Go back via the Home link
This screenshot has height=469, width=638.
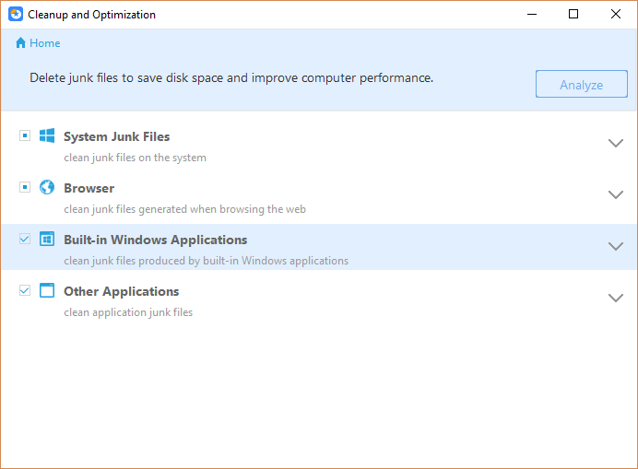click(44, 43)
